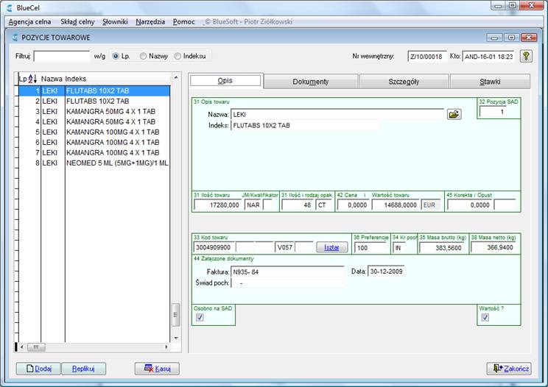Click the Kasuj button
This screenshot has height=387, width=548.
(x=157, y=369)
